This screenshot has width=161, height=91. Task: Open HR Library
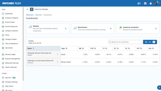click(9, 90)
